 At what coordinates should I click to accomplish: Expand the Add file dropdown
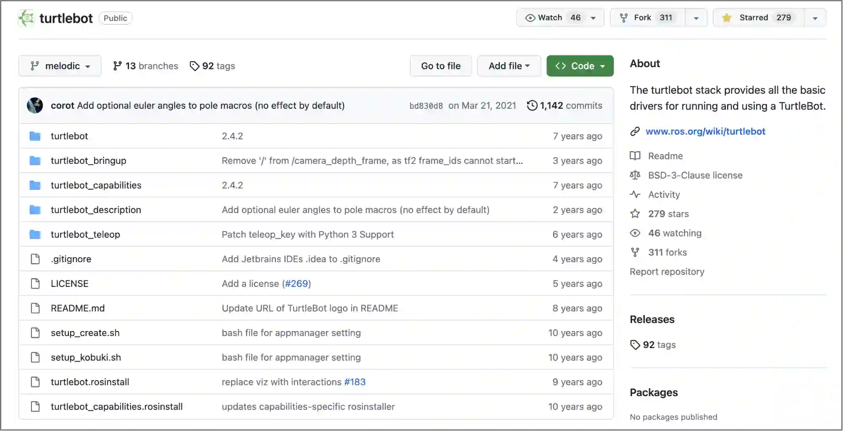509,66
